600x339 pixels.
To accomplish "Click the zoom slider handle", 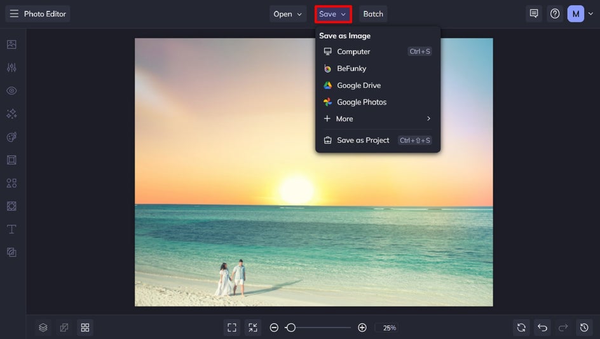I will click(x=291, y=328).
